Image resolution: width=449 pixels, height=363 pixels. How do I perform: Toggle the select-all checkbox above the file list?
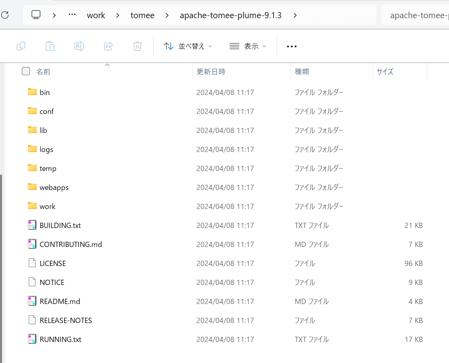click(x=25, y=71)
